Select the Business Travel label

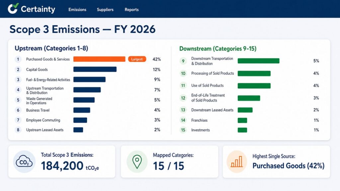tap(38, 110)
